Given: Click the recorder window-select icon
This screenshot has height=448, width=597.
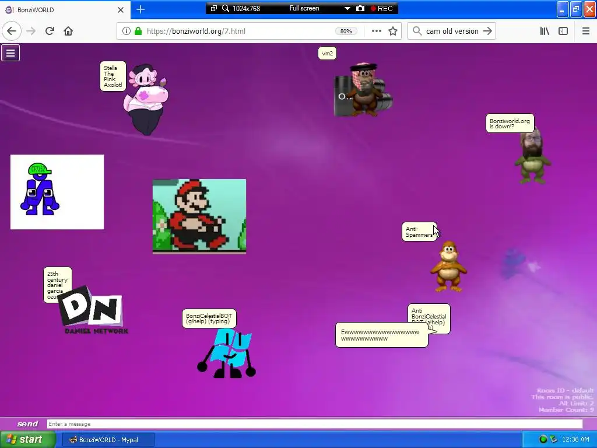Looking at the screenshot, I should [x=214, y=8].
